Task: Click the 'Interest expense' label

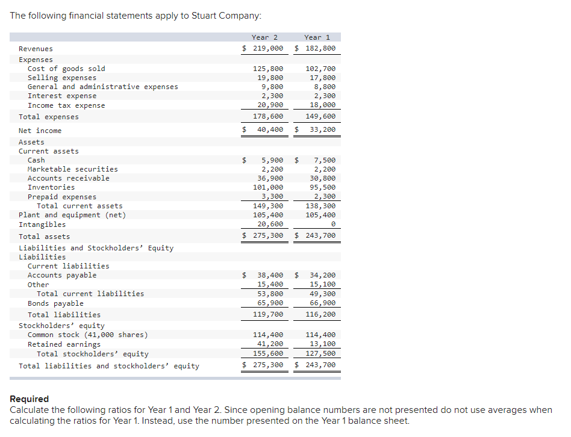Action: point(62,96)
